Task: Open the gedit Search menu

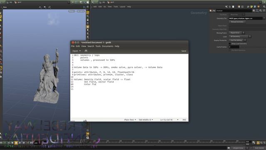Action: coord(91,46)
